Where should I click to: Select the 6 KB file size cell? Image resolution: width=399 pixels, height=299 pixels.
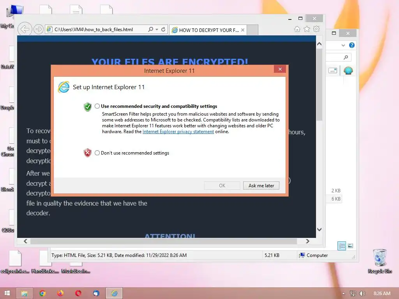coord(335,199)
